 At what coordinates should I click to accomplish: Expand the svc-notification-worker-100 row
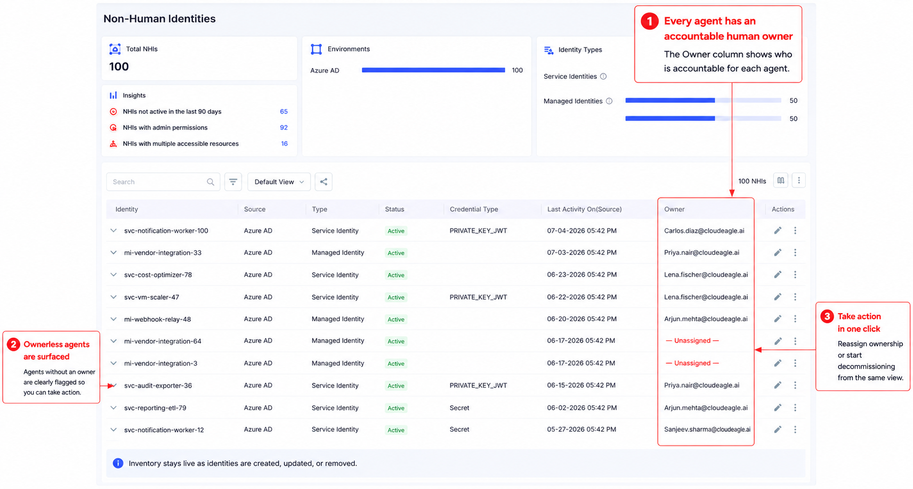click(x=114, y=231)
